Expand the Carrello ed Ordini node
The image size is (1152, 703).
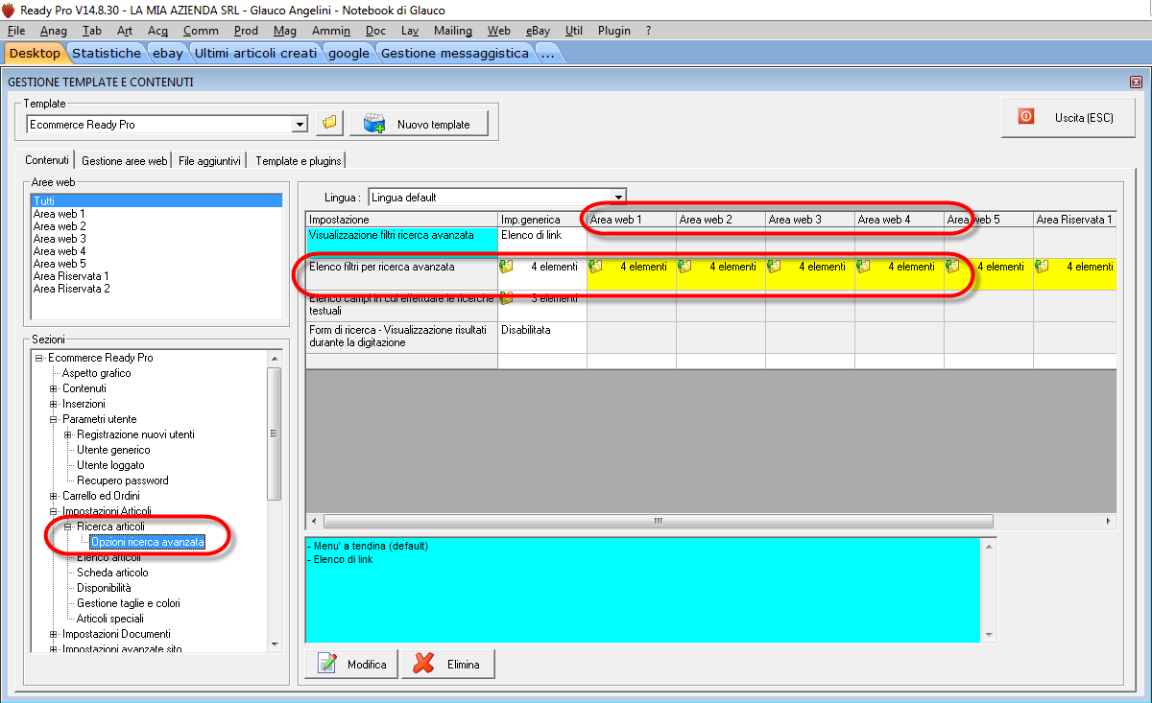click(x=54, y=496)
